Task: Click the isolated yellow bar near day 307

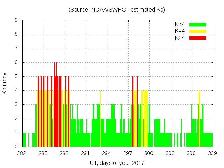Action: 199,119
